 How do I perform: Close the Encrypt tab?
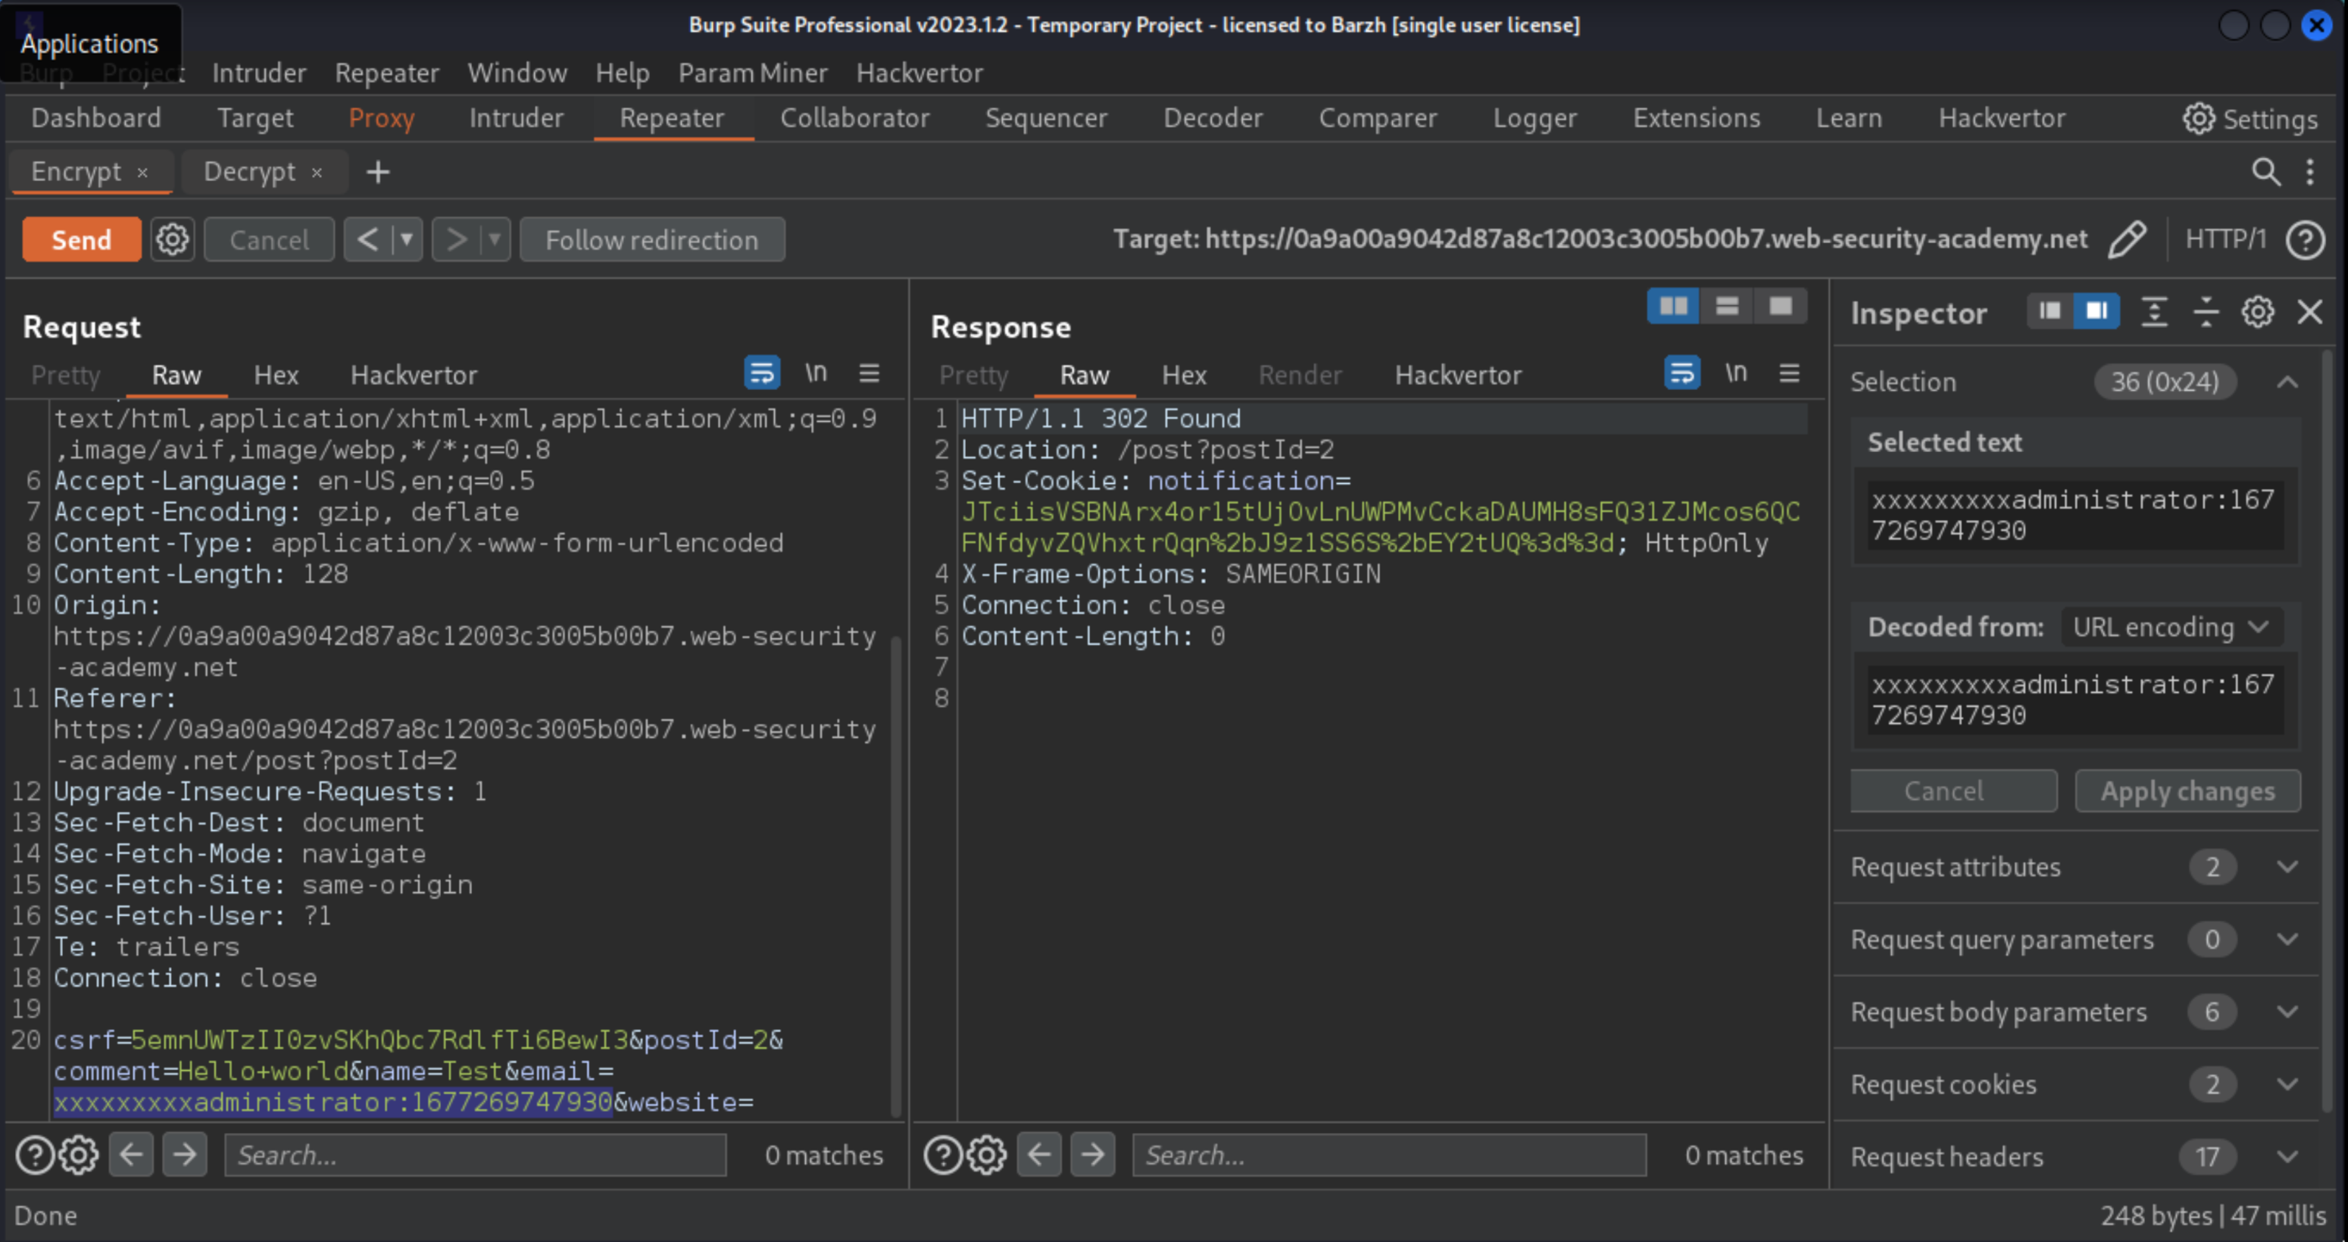point(143,172)
